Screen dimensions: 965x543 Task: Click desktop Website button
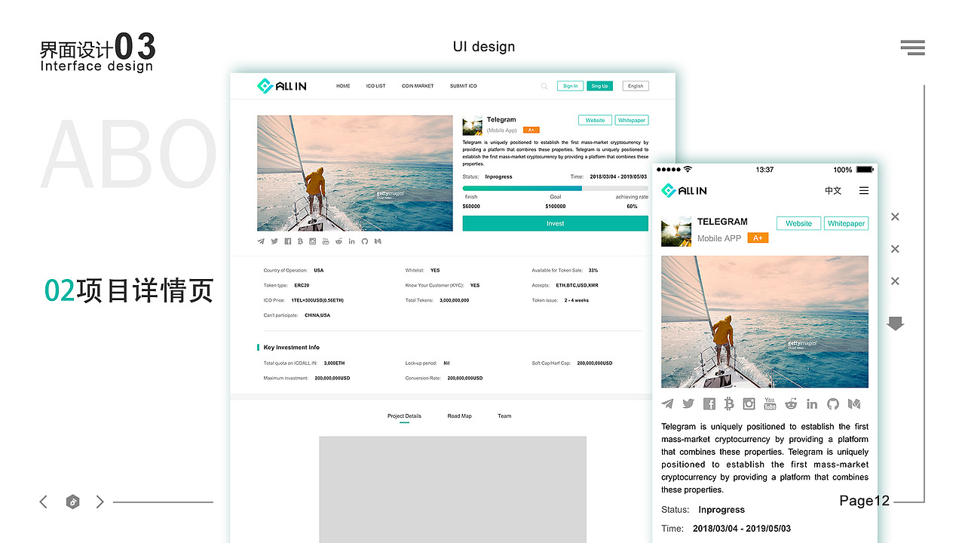(x=595, y=120)
